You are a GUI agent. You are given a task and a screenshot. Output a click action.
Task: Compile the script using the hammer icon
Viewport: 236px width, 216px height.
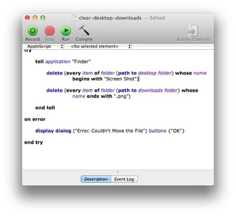84,31
